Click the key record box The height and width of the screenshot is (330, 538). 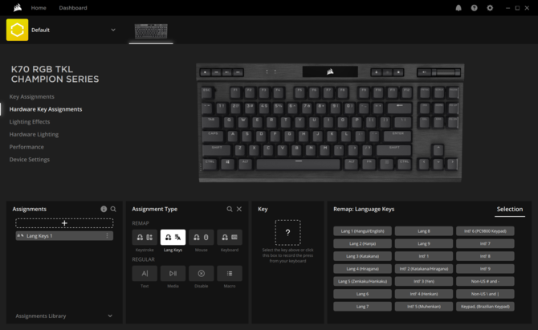click(x=288, y=233)
